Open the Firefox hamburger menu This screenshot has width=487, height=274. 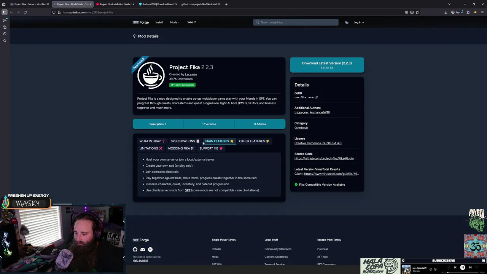(482, 12)
